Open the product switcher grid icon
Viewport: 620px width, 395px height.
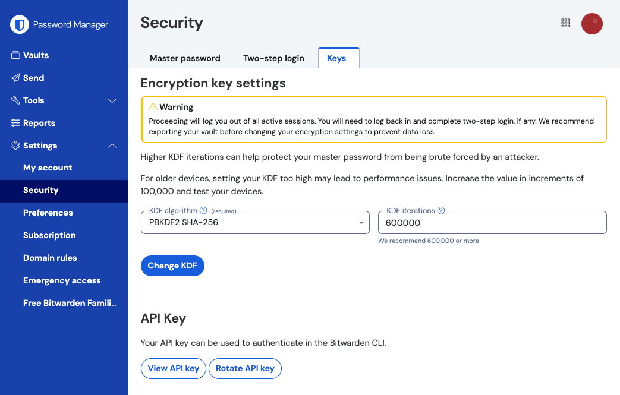pyautogui.click(x=566, y=23)
